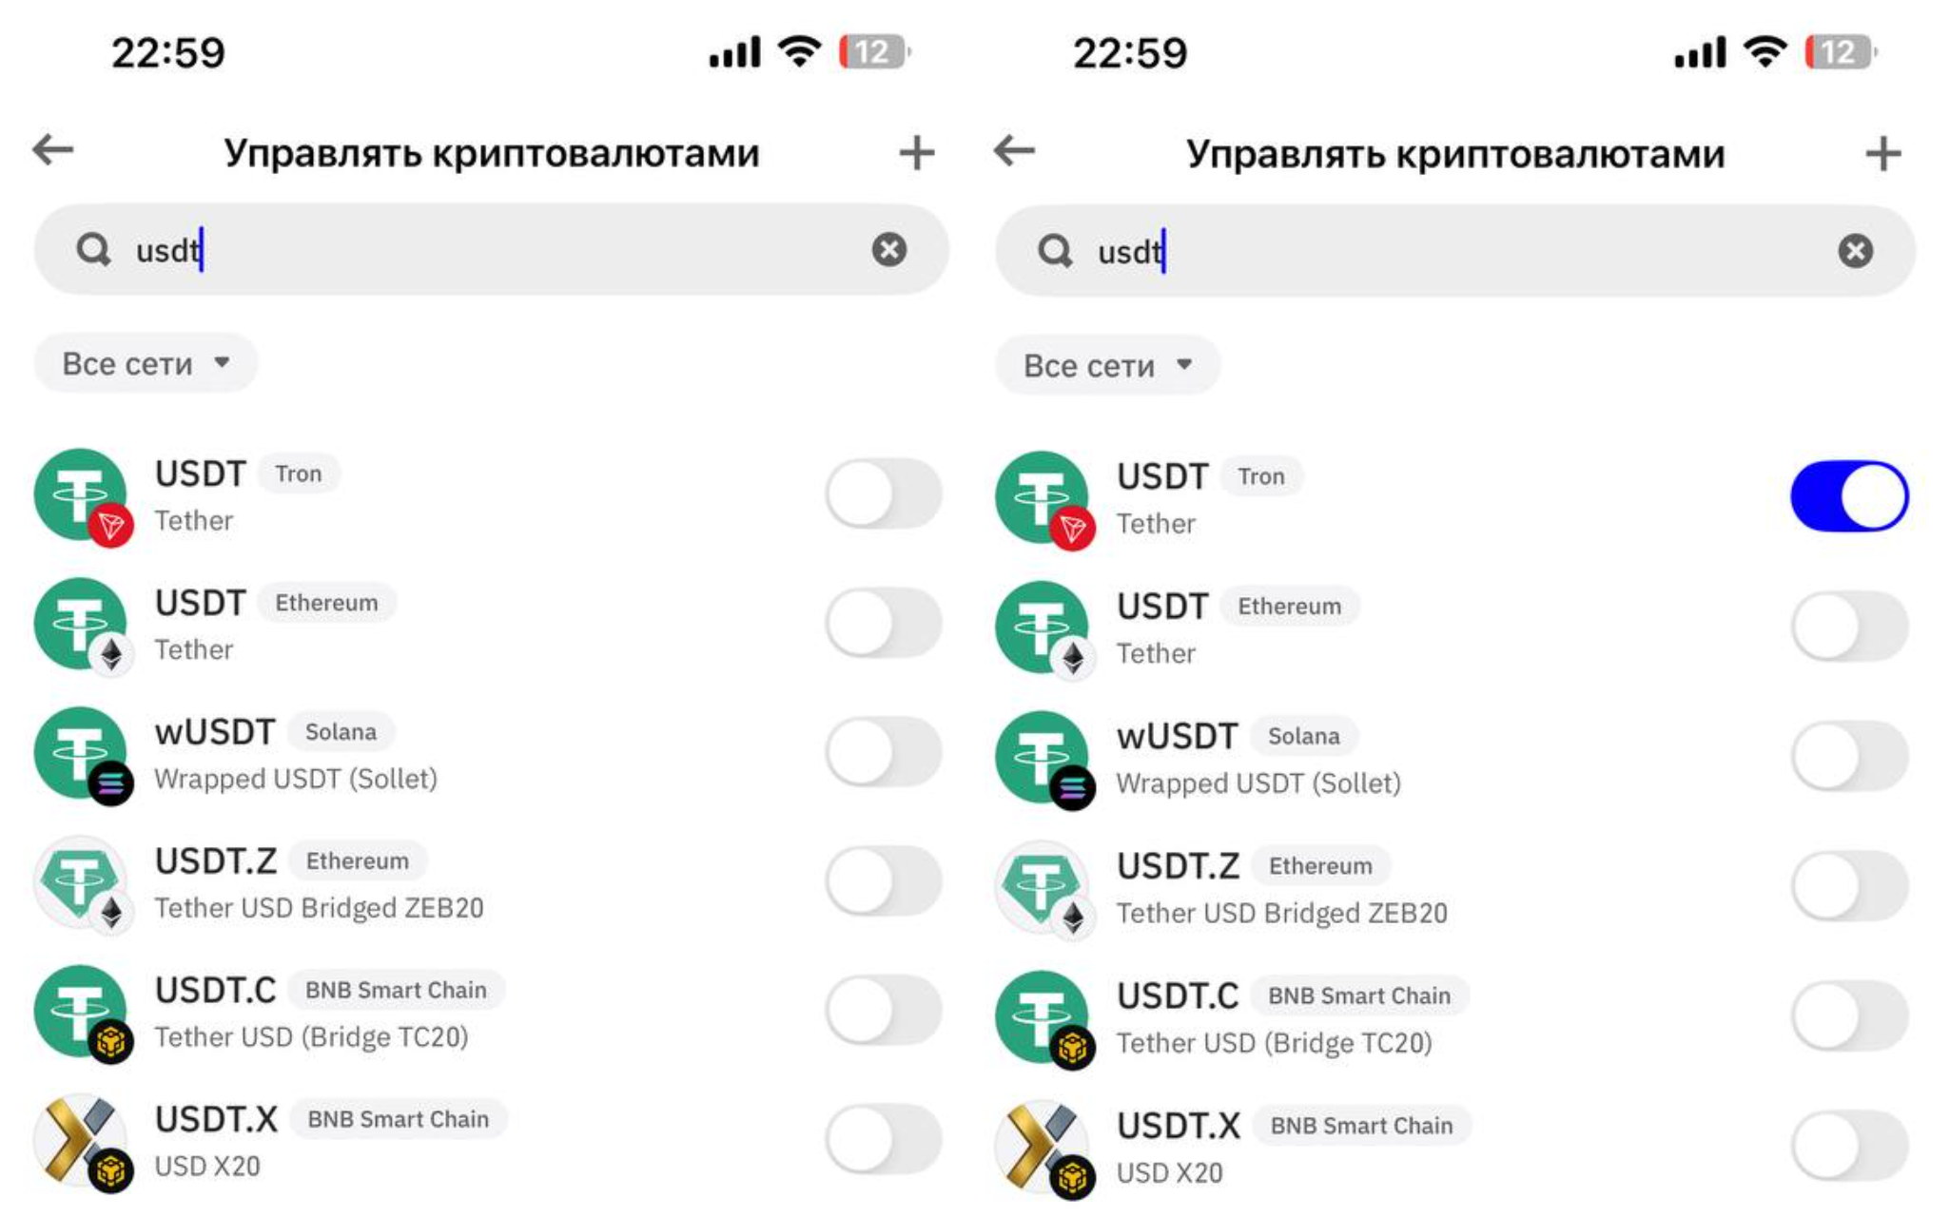Tap BNB Smart Chain tag of USDT.X, left screen
Image resolution: width=1950 pixels, height=1217 pixels.
coord(398,1119)
